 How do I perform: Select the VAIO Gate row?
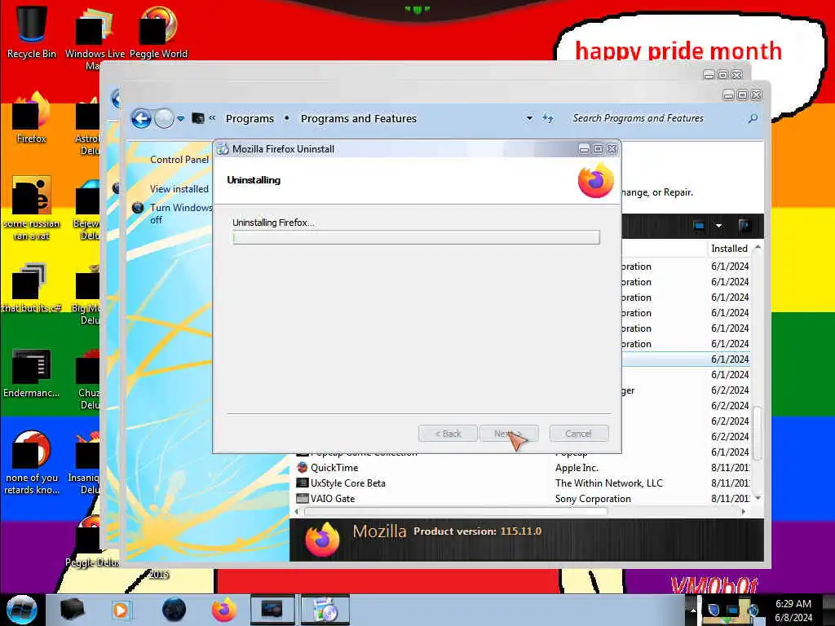pyautogui.click(x=522, y=498)
